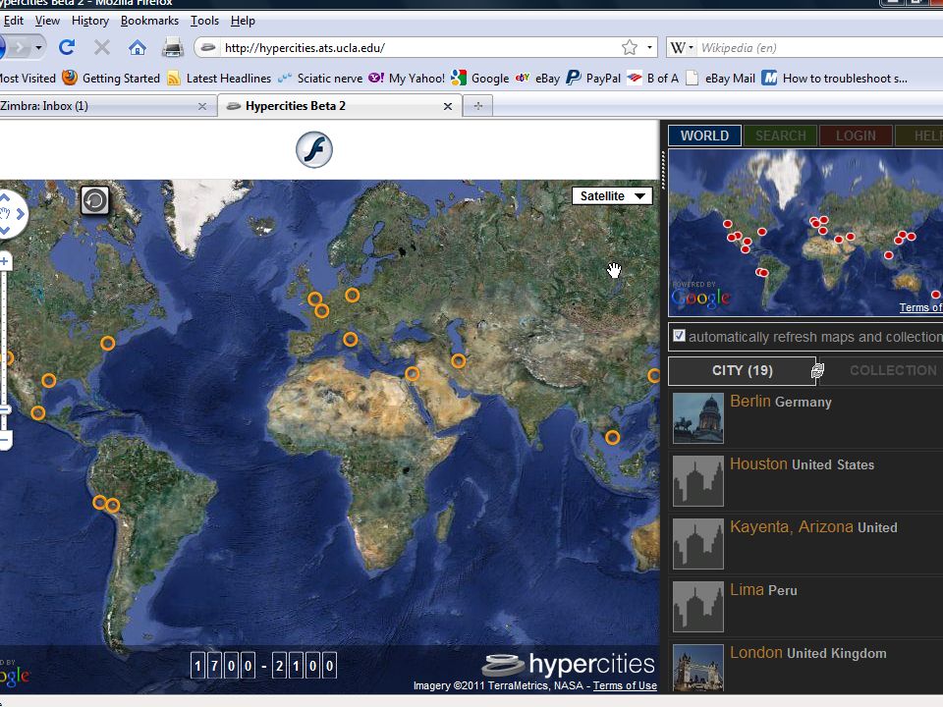
Task: Select the WORLD tab
Action: tap(704, 136)
